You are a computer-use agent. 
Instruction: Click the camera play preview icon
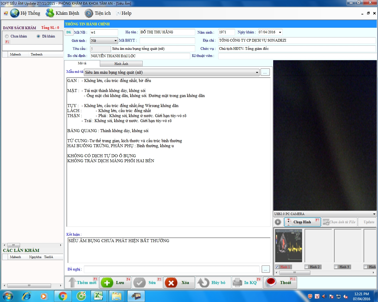tap(278, 222)
